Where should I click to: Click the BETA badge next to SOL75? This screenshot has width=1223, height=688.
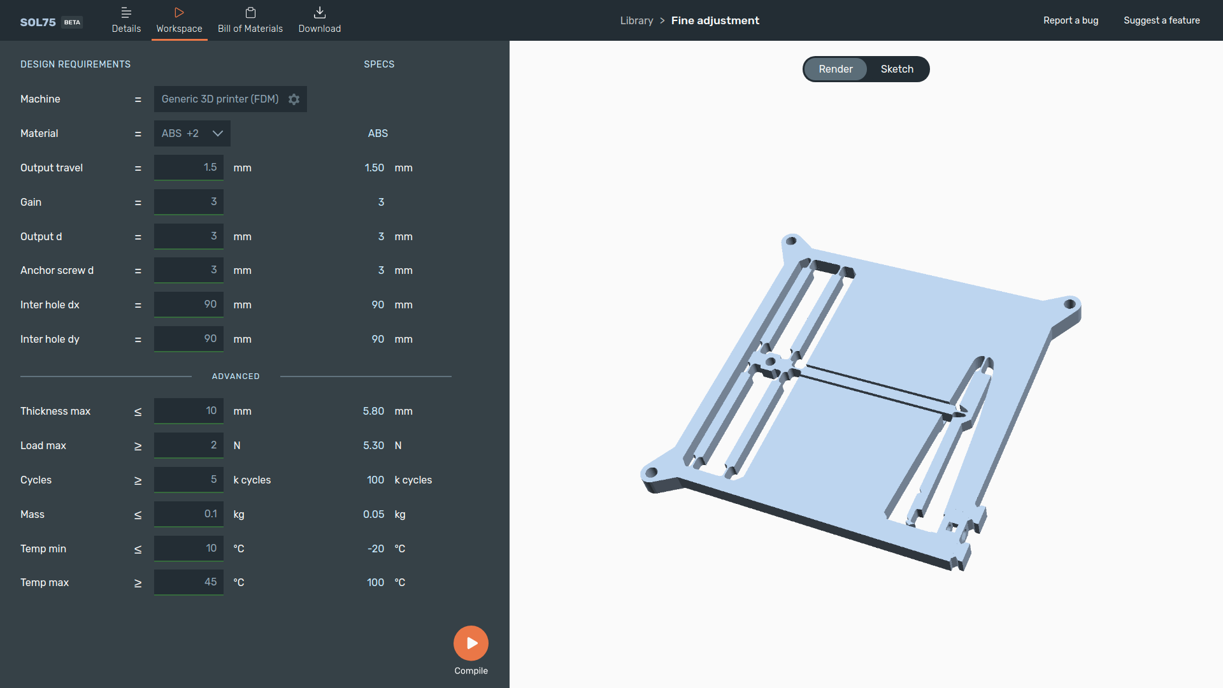click(x=71, y=22)
